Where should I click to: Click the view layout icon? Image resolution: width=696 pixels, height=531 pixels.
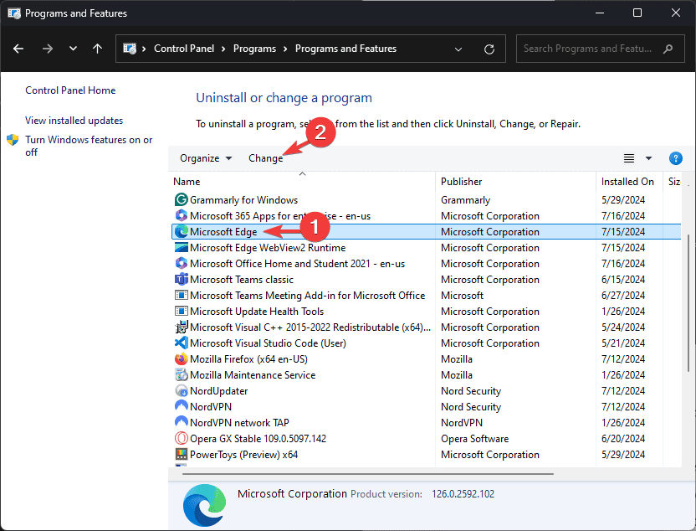pos(628,158)
